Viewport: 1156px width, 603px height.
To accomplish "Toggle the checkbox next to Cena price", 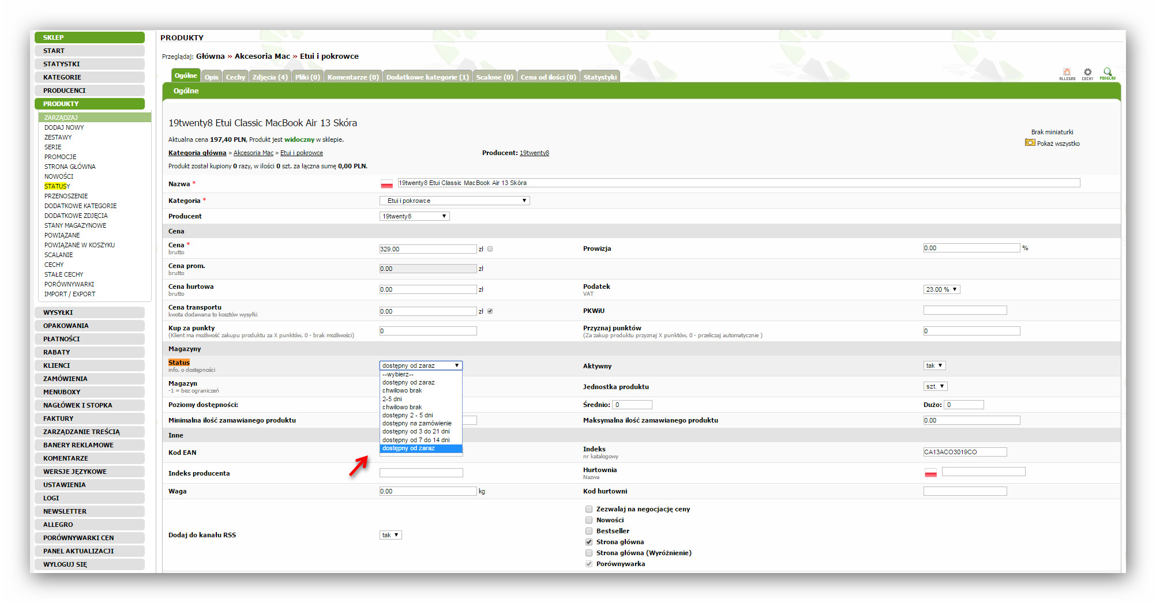I will (490, 249).
